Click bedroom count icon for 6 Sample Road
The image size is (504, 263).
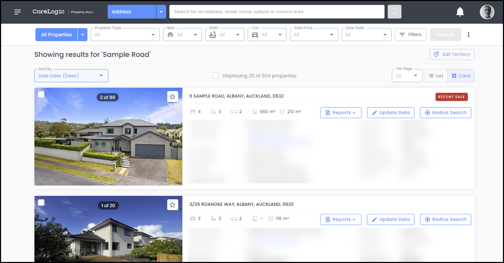coord(193,112)
